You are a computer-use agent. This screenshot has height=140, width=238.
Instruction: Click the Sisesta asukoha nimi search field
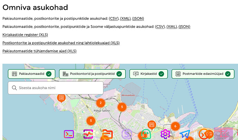(x=56, y=88)
